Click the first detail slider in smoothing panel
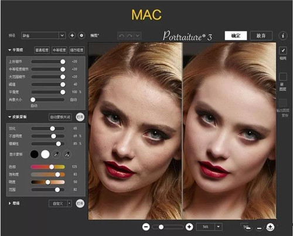Viewport: 293px width, 236px height. coord(48,62)
